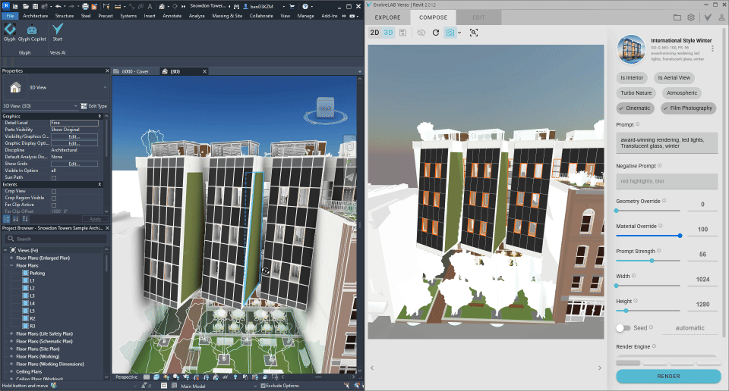Expand Floor Plans (Enlarged Plan) node
Screen dimensions: 729x391
tap(11, 258)
